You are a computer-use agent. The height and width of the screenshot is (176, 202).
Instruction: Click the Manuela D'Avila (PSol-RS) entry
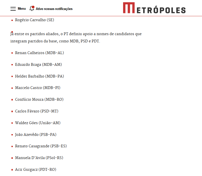coord(39,158)
